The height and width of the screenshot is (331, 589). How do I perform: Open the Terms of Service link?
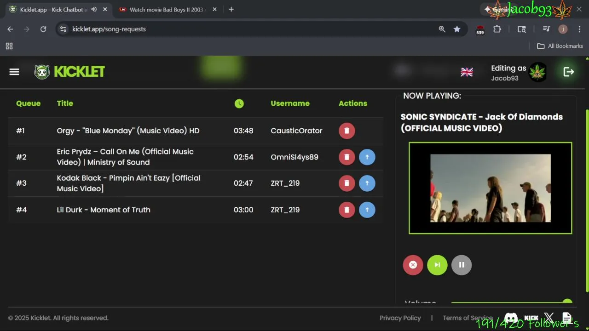(x=468, y=318)
